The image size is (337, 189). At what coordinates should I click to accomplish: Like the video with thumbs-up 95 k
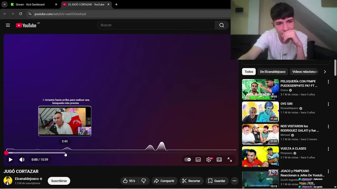tap(129, 181)
